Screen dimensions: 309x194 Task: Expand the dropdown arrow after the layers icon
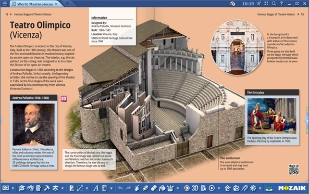coord(63,188)
